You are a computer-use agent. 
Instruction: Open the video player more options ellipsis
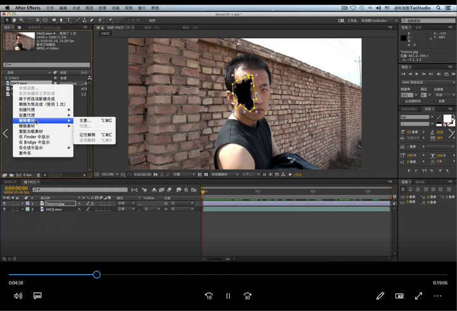438,296
